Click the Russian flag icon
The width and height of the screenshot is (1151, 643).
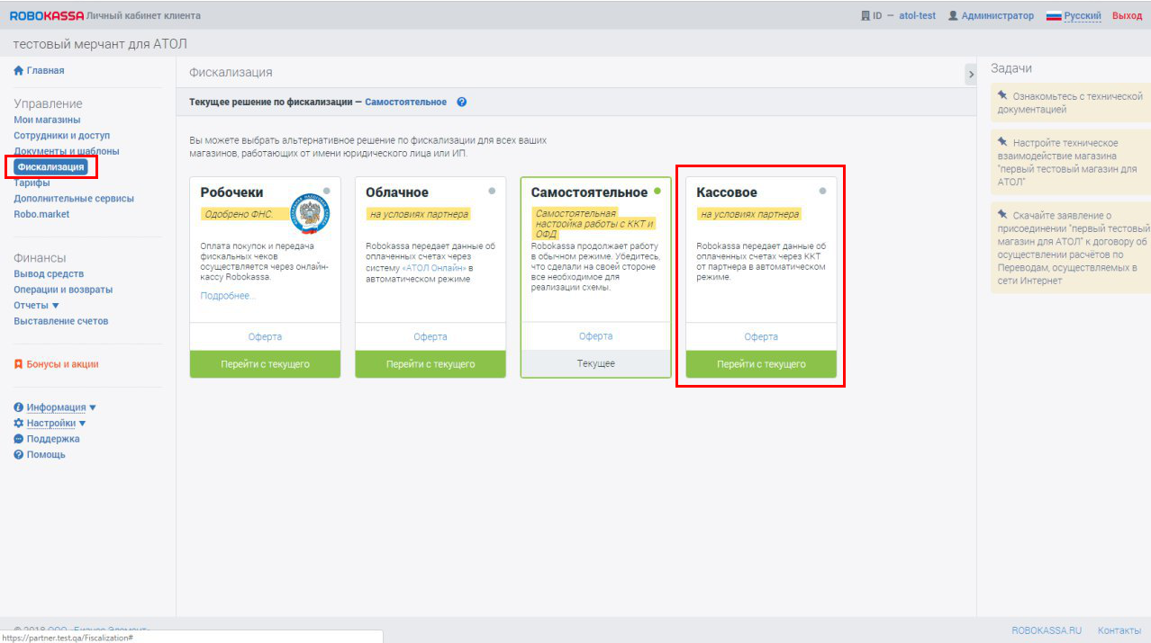pos(1054,16)
